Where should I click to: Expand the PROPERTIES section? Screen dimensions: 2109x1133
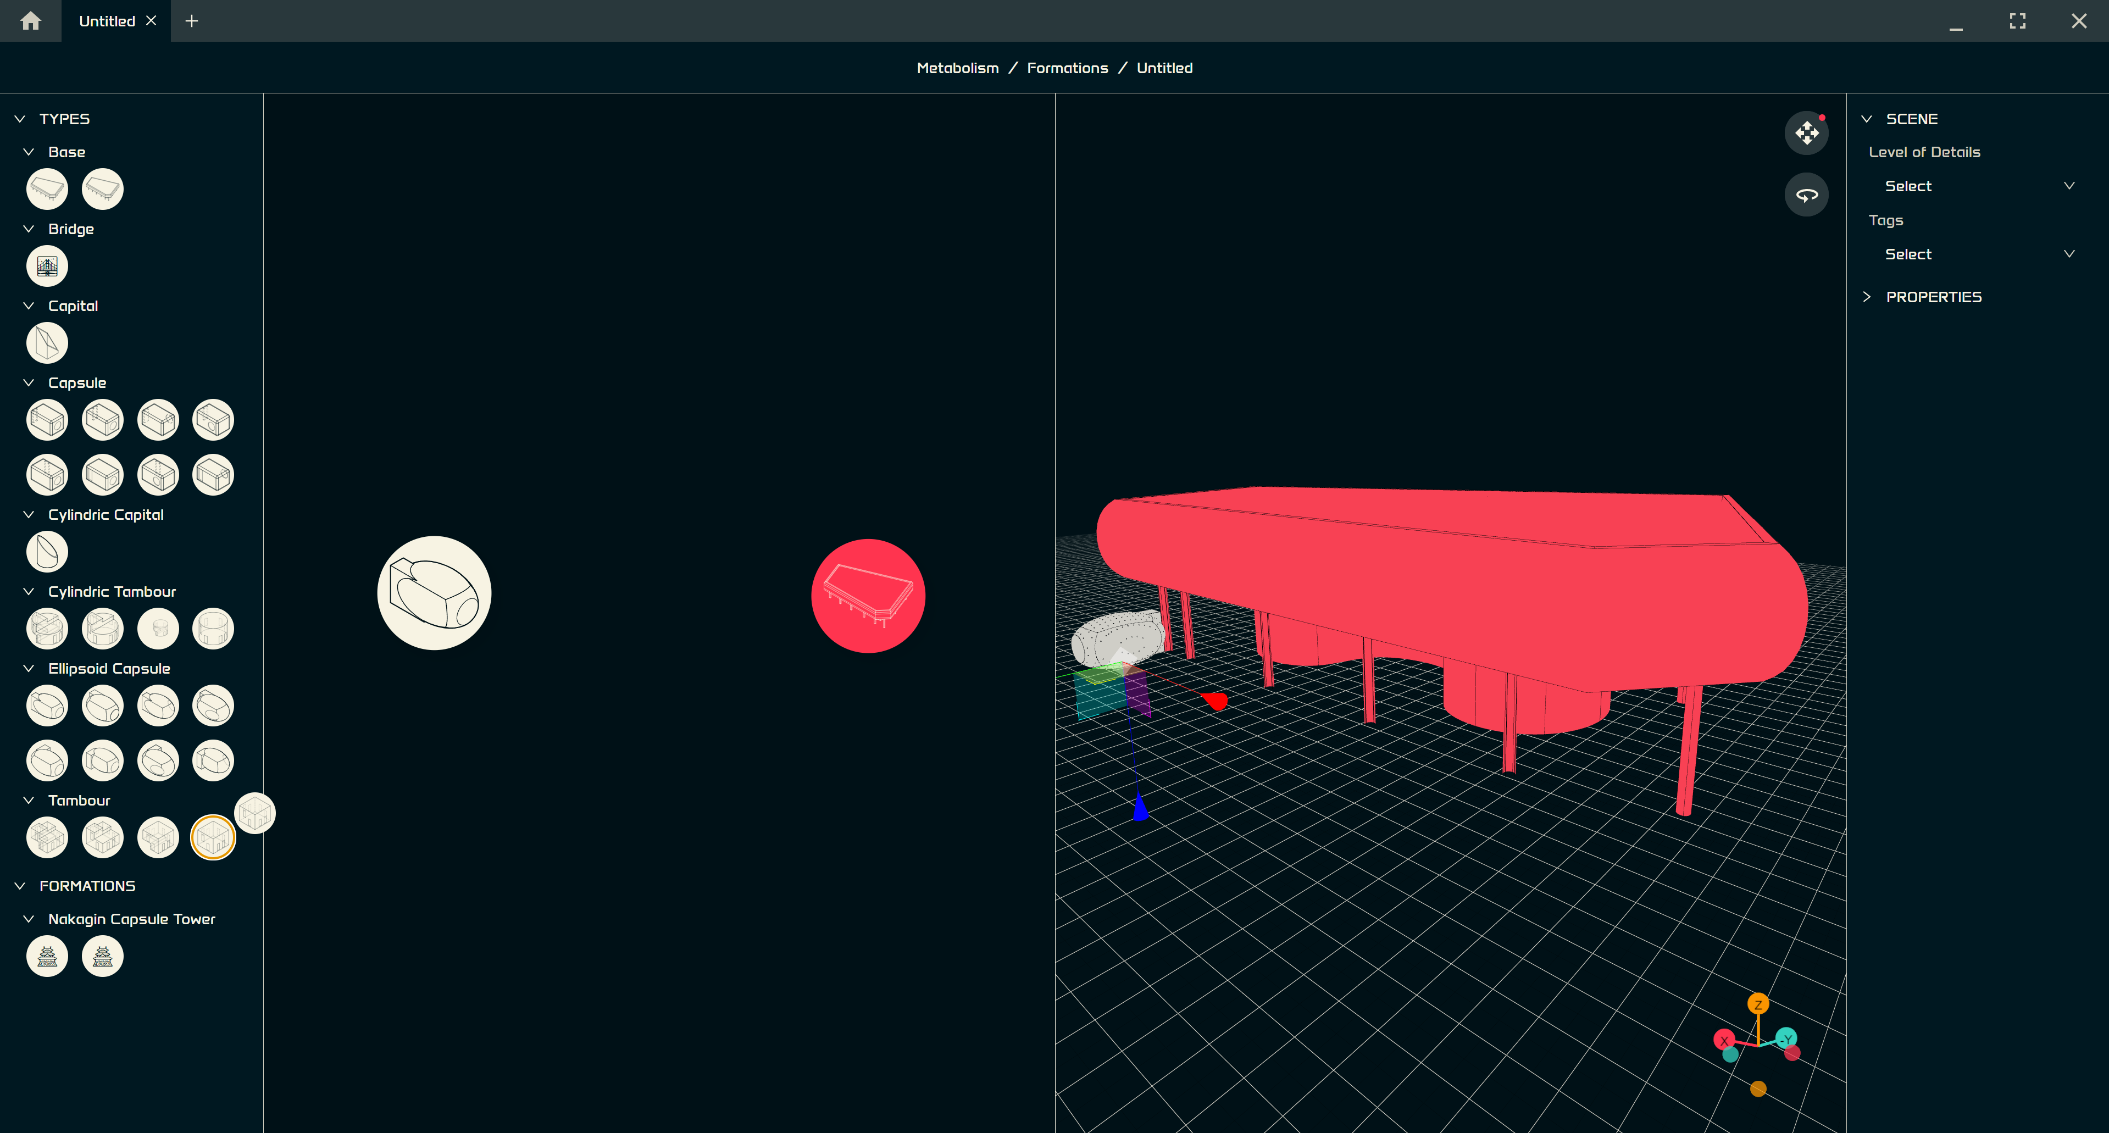tap(1933, 297)
